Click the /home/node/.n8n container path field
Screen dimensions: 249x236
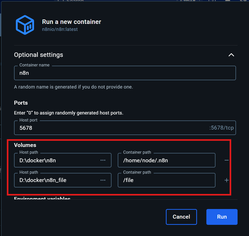click(x=166, y=160)
